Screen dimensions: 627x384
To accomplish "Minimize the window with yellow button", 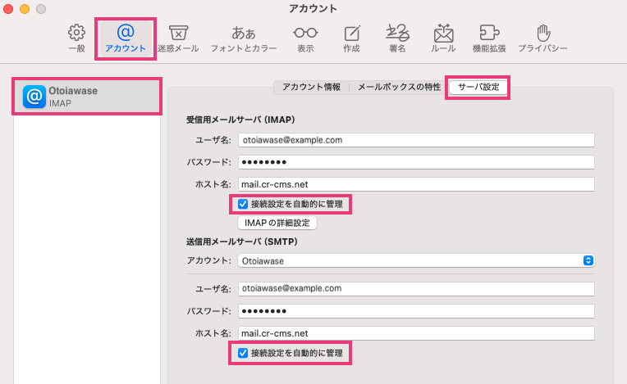I will pyautogui.click(x=25, y=9).
